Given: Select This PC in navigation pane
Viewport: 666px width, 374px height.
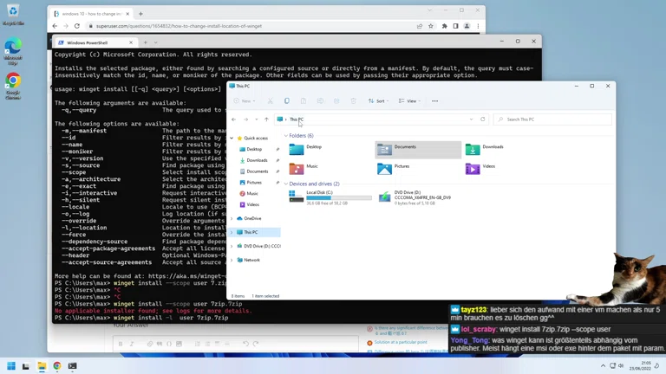Looking at the screenshot, I should (x=254, y=232).
